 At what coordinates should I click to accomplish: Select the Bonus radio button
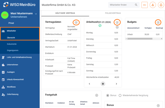tap(108, 95)
